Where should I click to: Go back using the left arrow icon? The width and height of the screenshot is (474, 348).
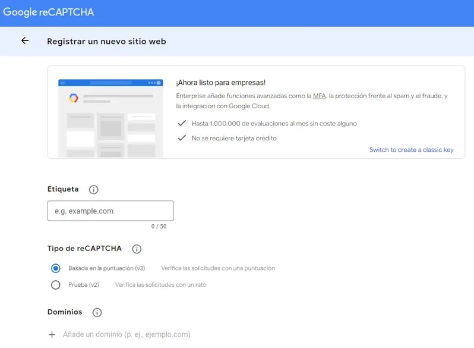pyautogui.click(x=25, y=40)
